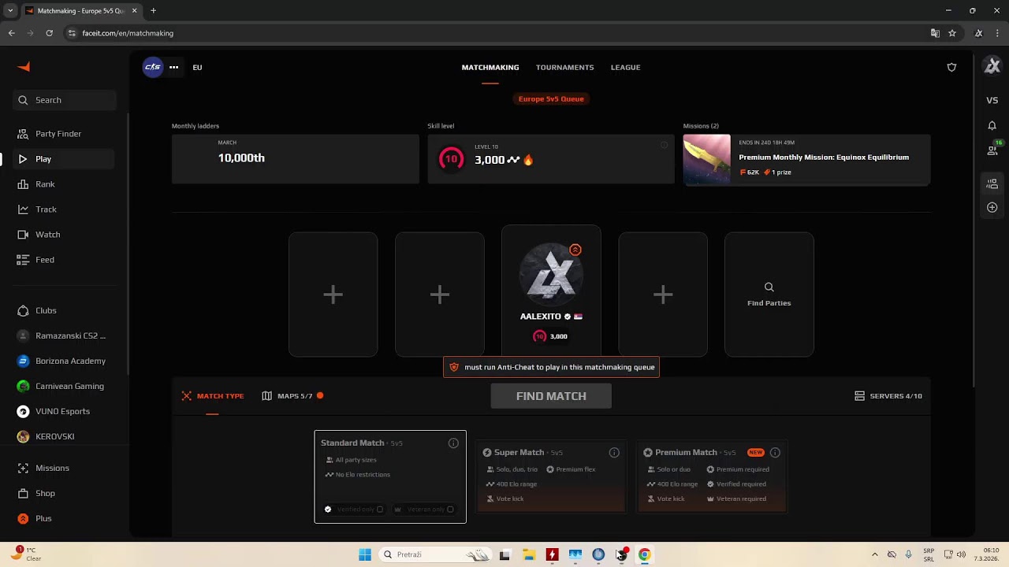Click the profile avatar top right

coord(992,67)
